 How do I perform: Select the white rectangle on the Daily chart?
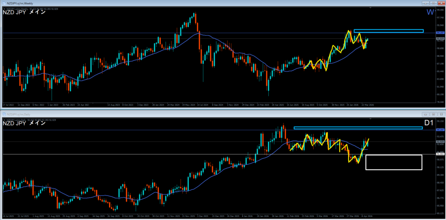394,162
